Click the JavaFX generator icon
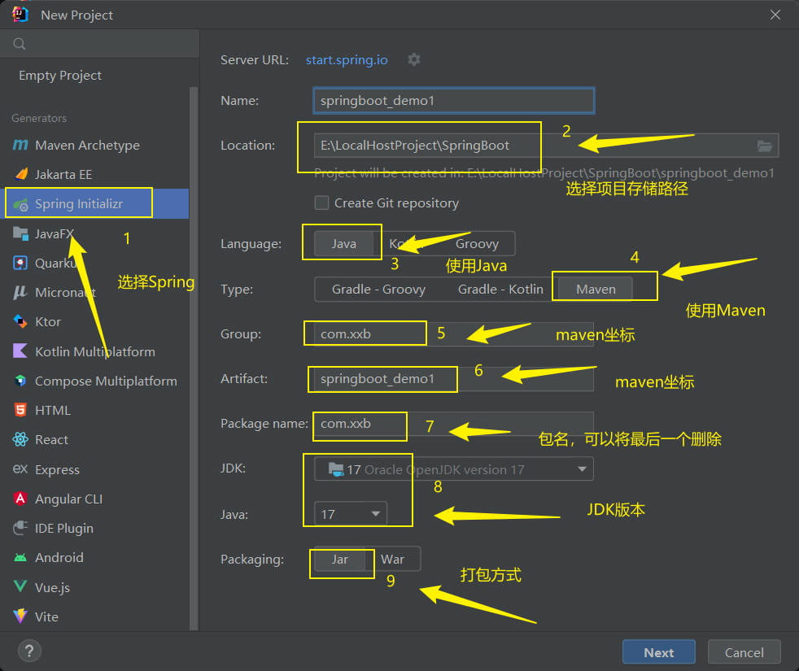Viewport: 799px width, 671px height. (x=20, y=234)
